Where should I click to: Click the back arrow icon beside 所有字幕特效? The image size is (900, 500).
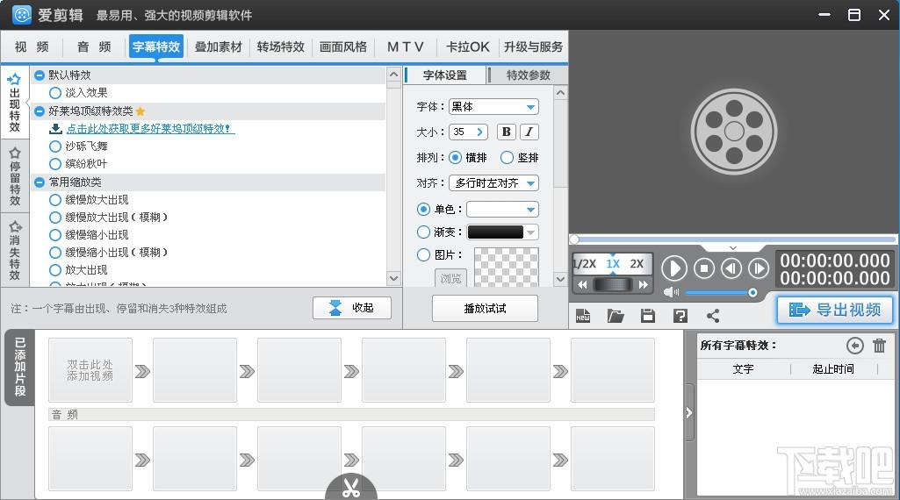(x=854, y=346)
